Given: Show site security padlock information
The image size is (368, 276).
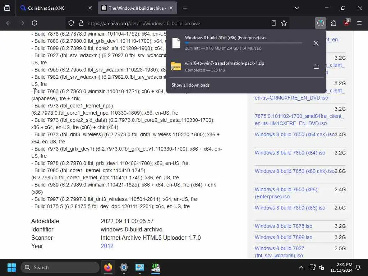Looking at the screenshot, I should 81,23.
